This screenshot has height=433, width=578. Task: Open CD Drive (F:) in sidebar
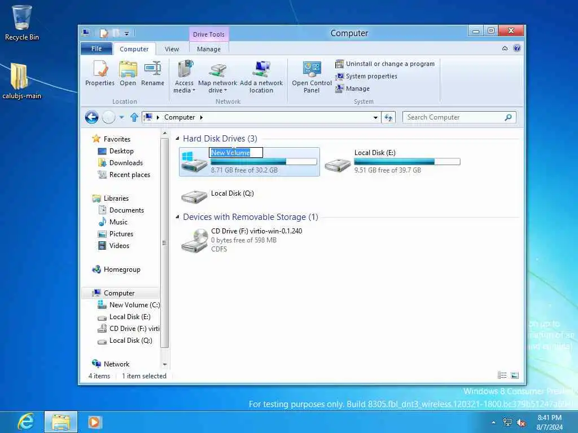[x=134, y=329]
